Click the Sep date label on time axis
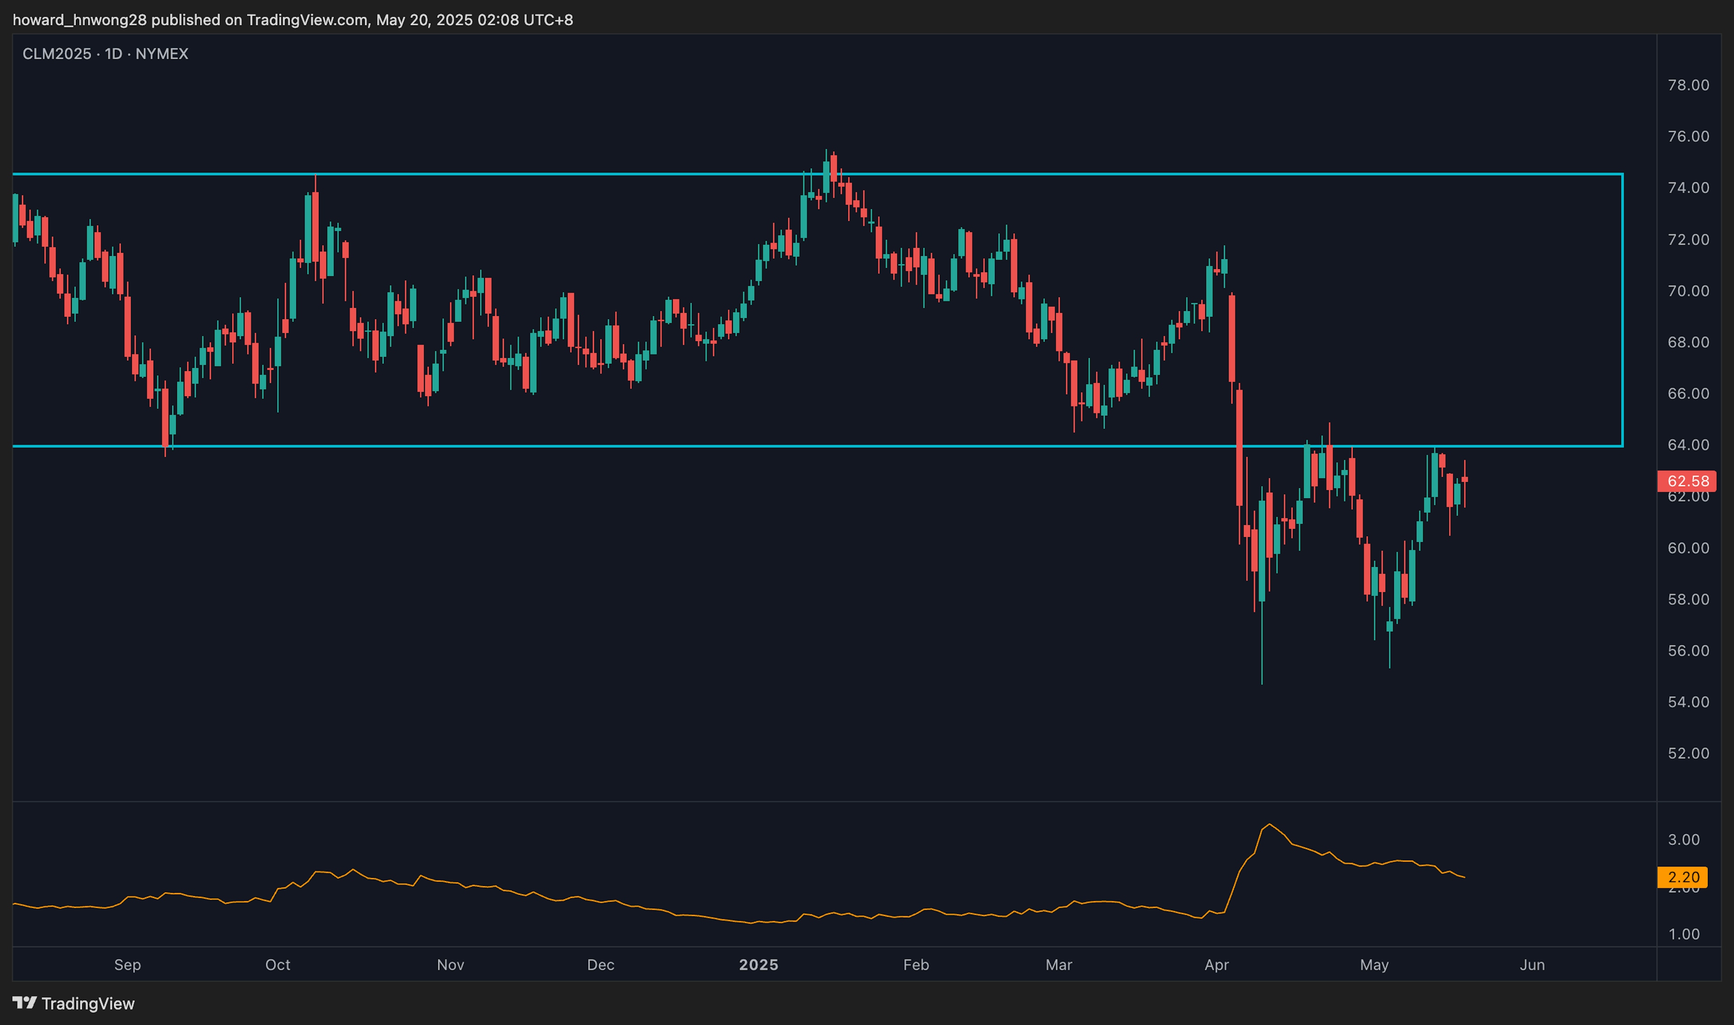The height and width of the screenshot is (1025, 1734). tap(127, 965)
